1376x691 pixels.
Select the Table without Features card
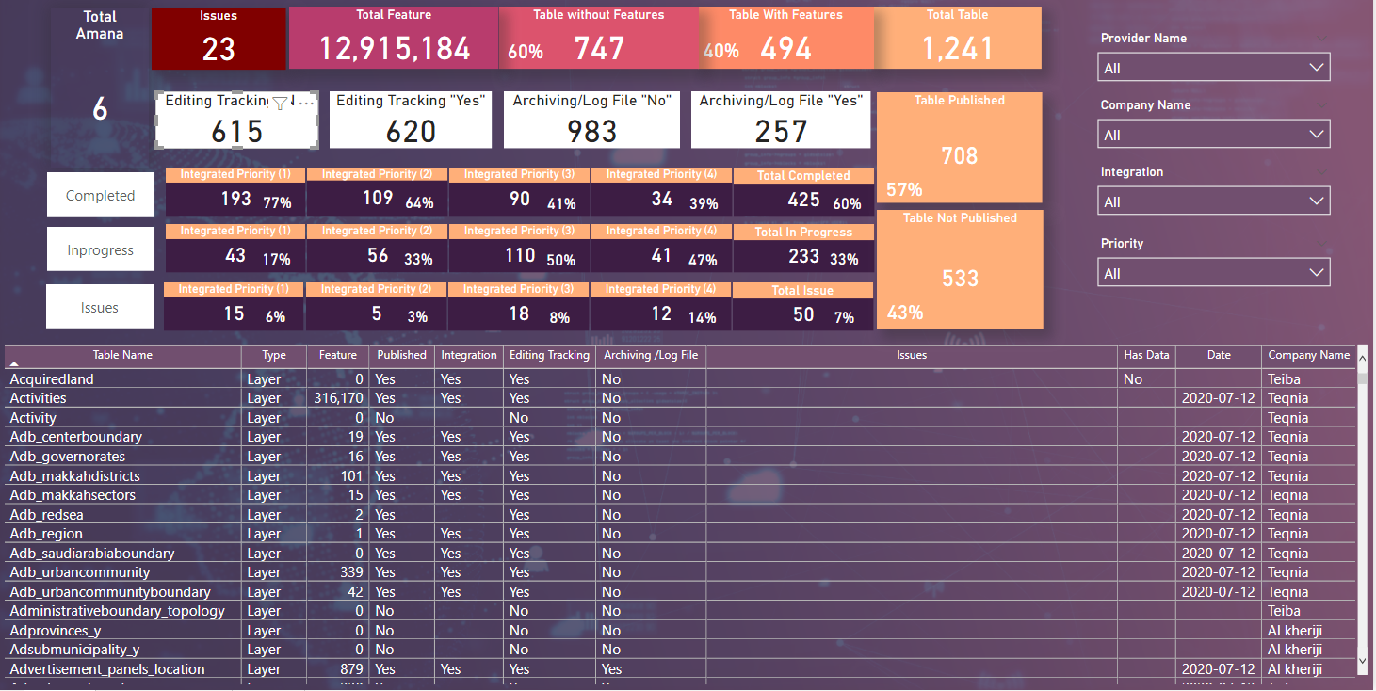pyautogui.click(x=599, y=38)
